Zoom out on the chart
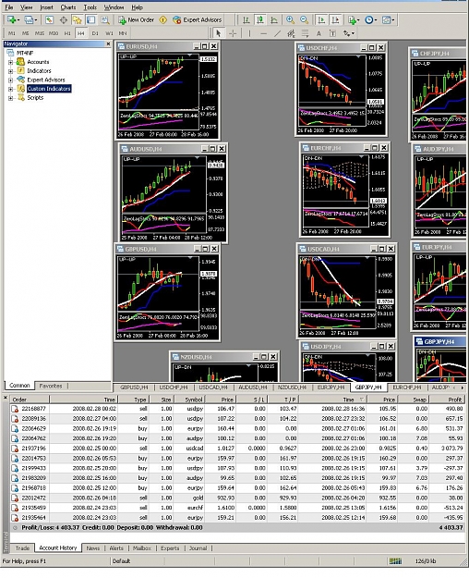This screenshot has height=578, width=469. coord(304,20)
